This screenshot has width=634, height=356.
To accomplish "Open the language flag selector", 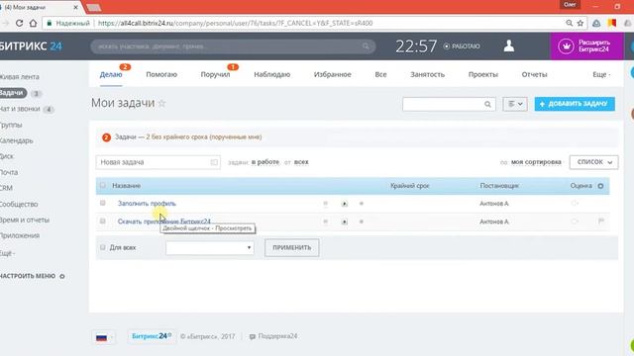I will 104,337.
